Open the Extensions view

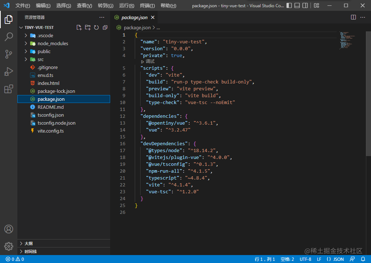click(9, 89)
